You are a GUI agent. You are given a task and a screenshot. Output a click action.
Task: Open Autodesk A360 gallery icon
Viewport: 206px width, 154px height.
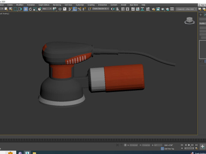172,9
